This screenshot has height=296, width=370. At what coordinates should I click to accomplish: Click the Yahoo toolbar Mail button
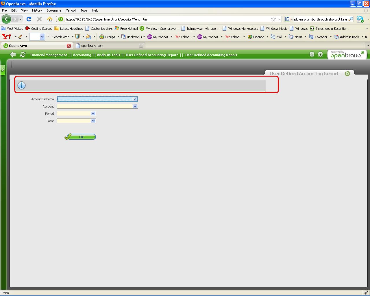(276, 37)
